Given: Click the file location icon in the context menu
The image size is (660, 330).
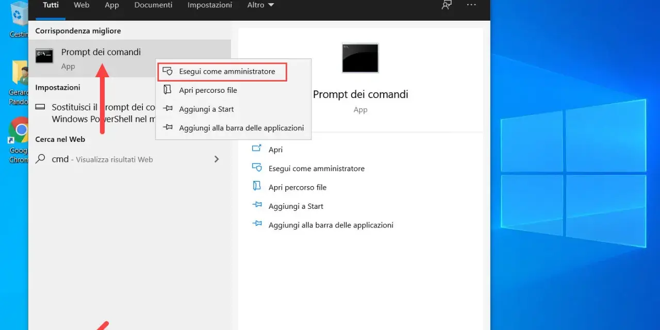Looking at the screenshot, I should [x=167, y=90].
